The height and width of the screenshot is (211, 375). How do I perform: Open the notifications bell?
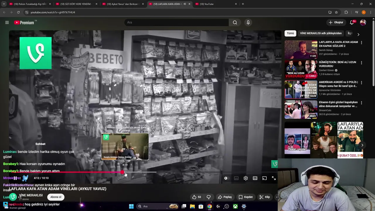pos(352,23)
